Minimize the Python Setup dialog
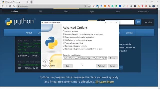The width and height of the screenshot is (160, 90). coord(105,22)
